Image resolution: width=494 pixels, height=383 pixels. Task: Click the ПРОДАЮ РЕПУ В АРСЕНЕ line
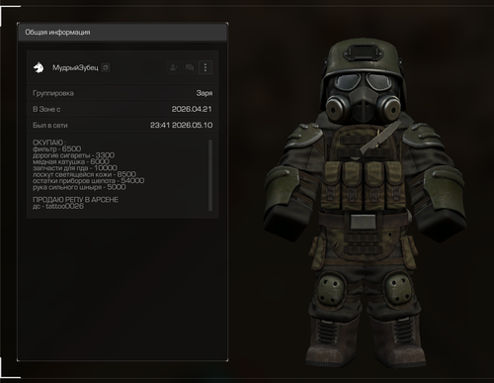pyautogui.click(x=75, y=200)
